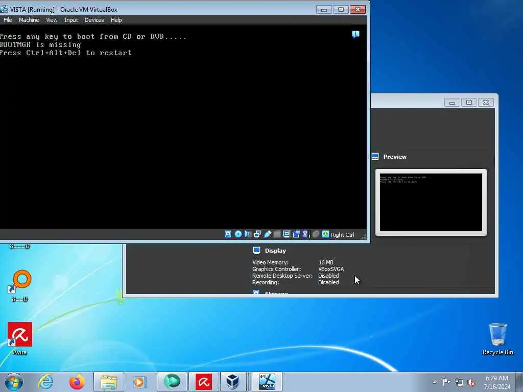The height and width of the screenshot is (392, 523).
Task: Click the USB devices status icon
Action: 268,234
